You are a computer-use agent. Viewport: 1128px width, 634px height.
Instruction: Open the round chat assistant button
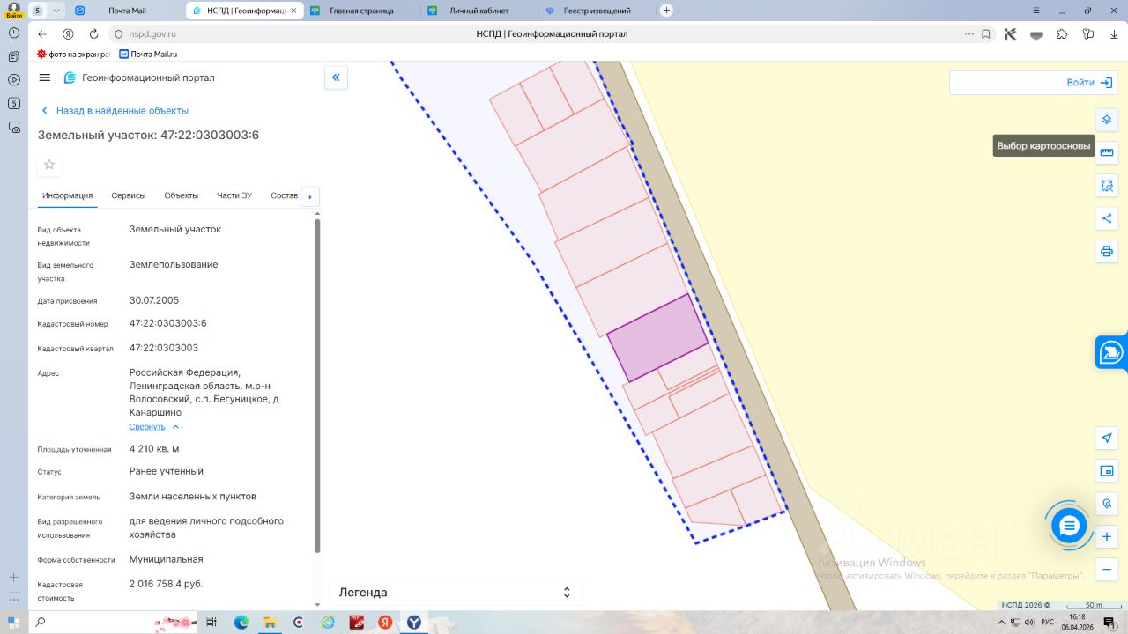1069,526
